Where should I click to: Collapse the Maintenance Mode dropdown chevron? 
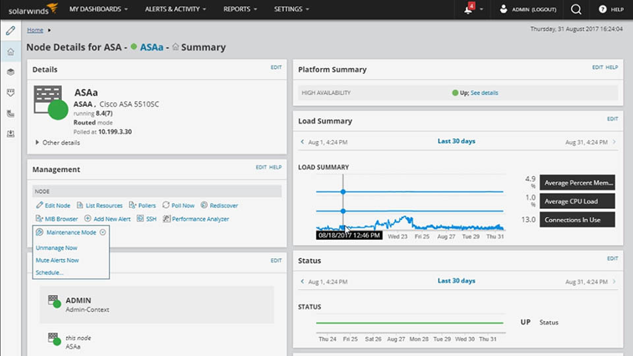tap(103, 232)
